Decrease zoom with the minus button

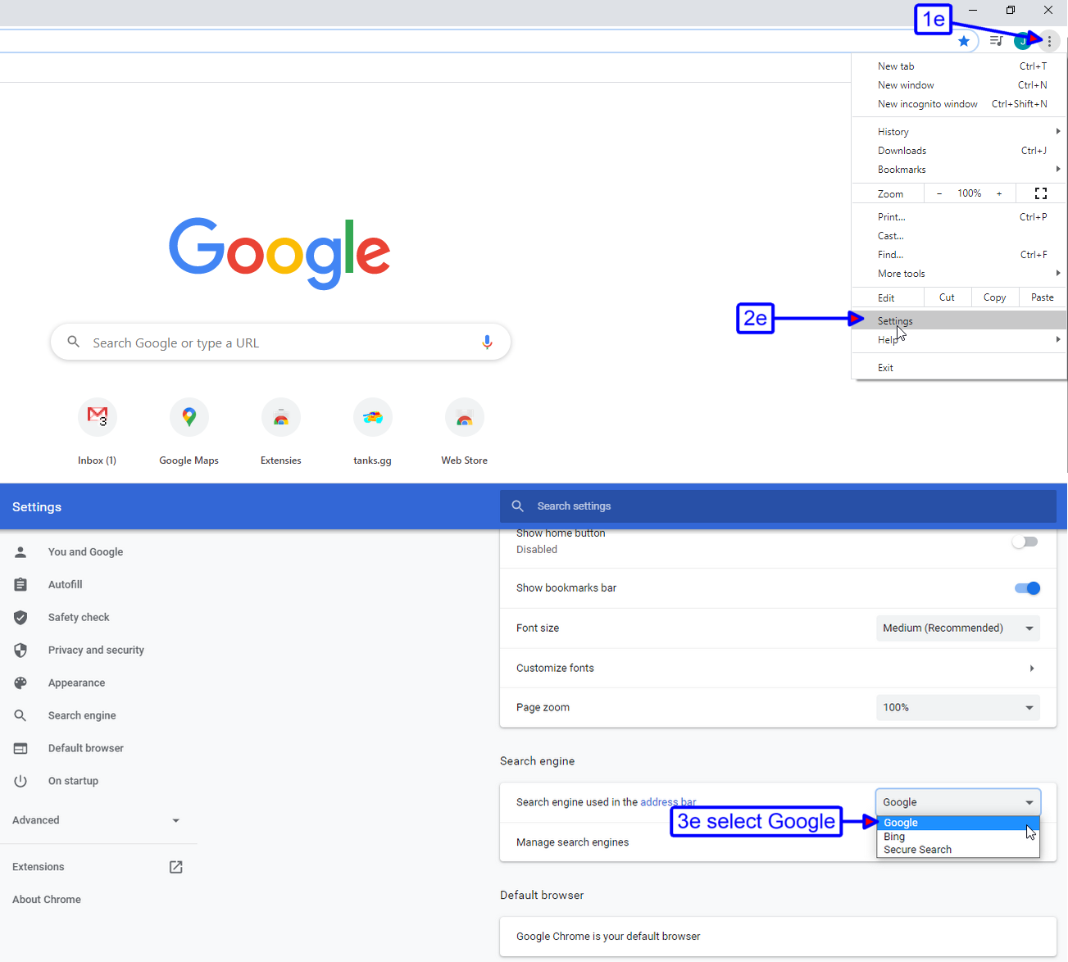(939, 193)
